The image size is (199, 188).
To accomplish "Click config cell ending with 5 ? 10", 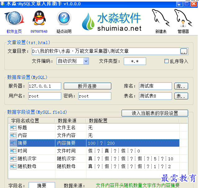I will (x=133, y=158).
